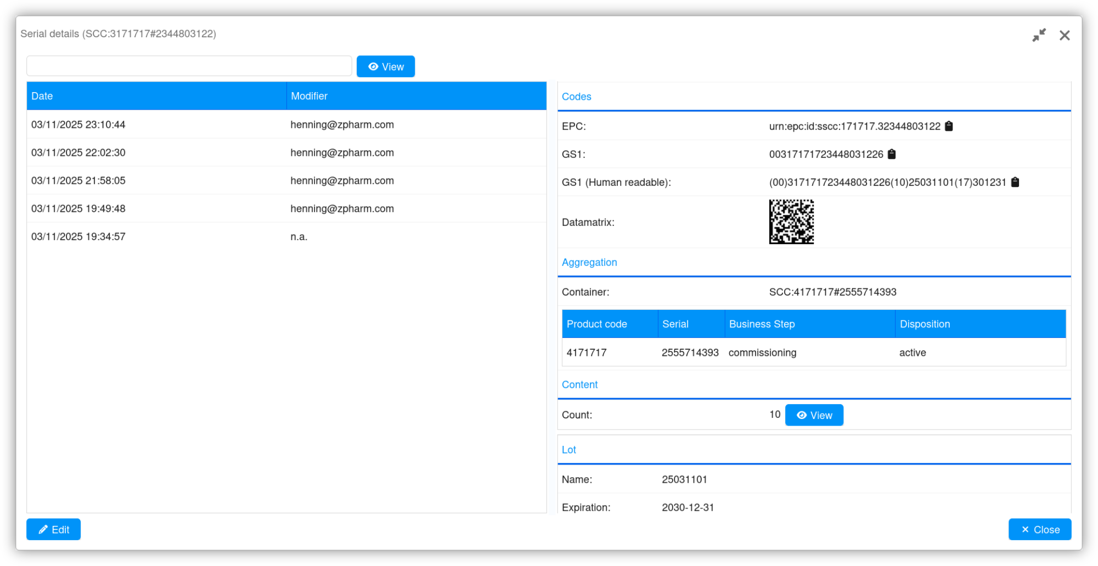Click the Datamatrix barcode image
The height and width of the screenshot is (566, 1098).
[x=791, y=222]
